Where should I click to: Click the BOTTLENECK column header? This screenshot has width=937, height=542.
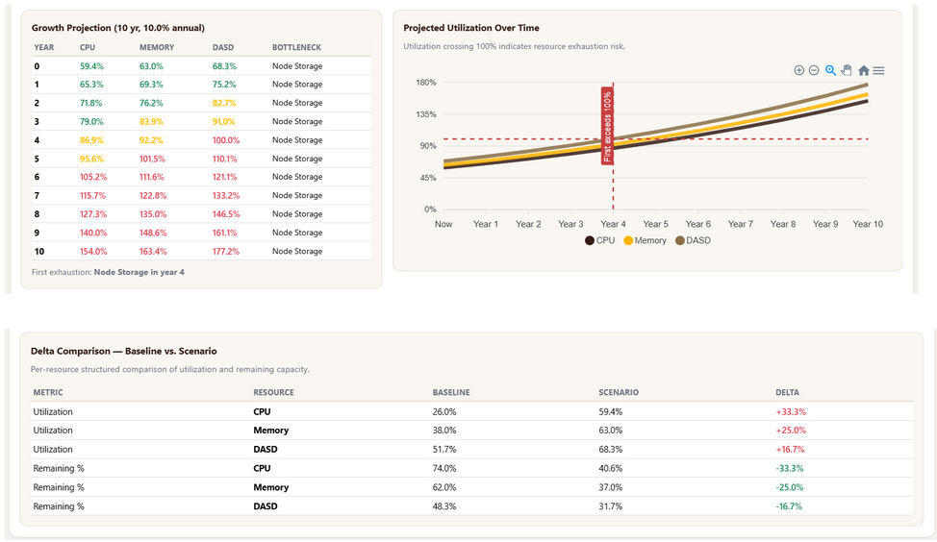296,47
